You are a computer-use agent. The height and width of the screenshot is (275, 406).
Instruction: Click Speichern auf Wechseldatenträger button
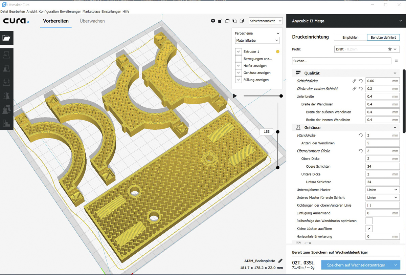(x=356, y=265)
